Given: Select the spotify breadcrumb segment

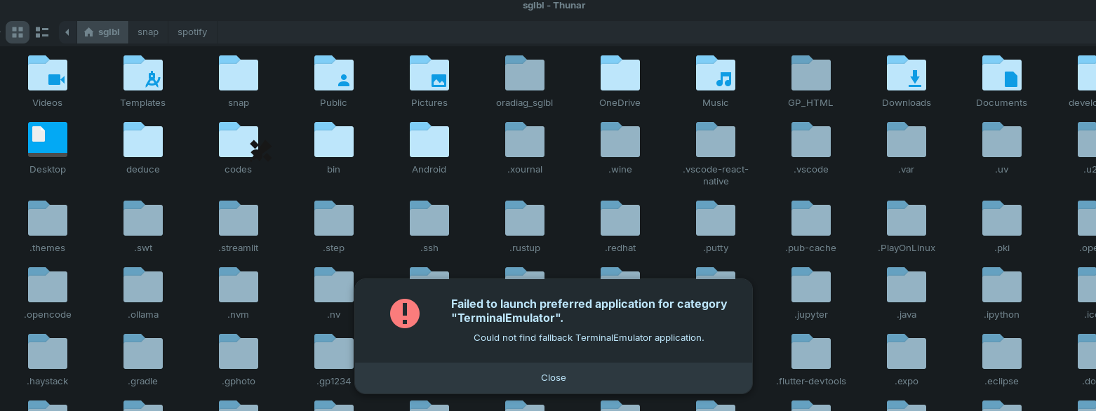Looking at the screenshot, I should point(192,32).
